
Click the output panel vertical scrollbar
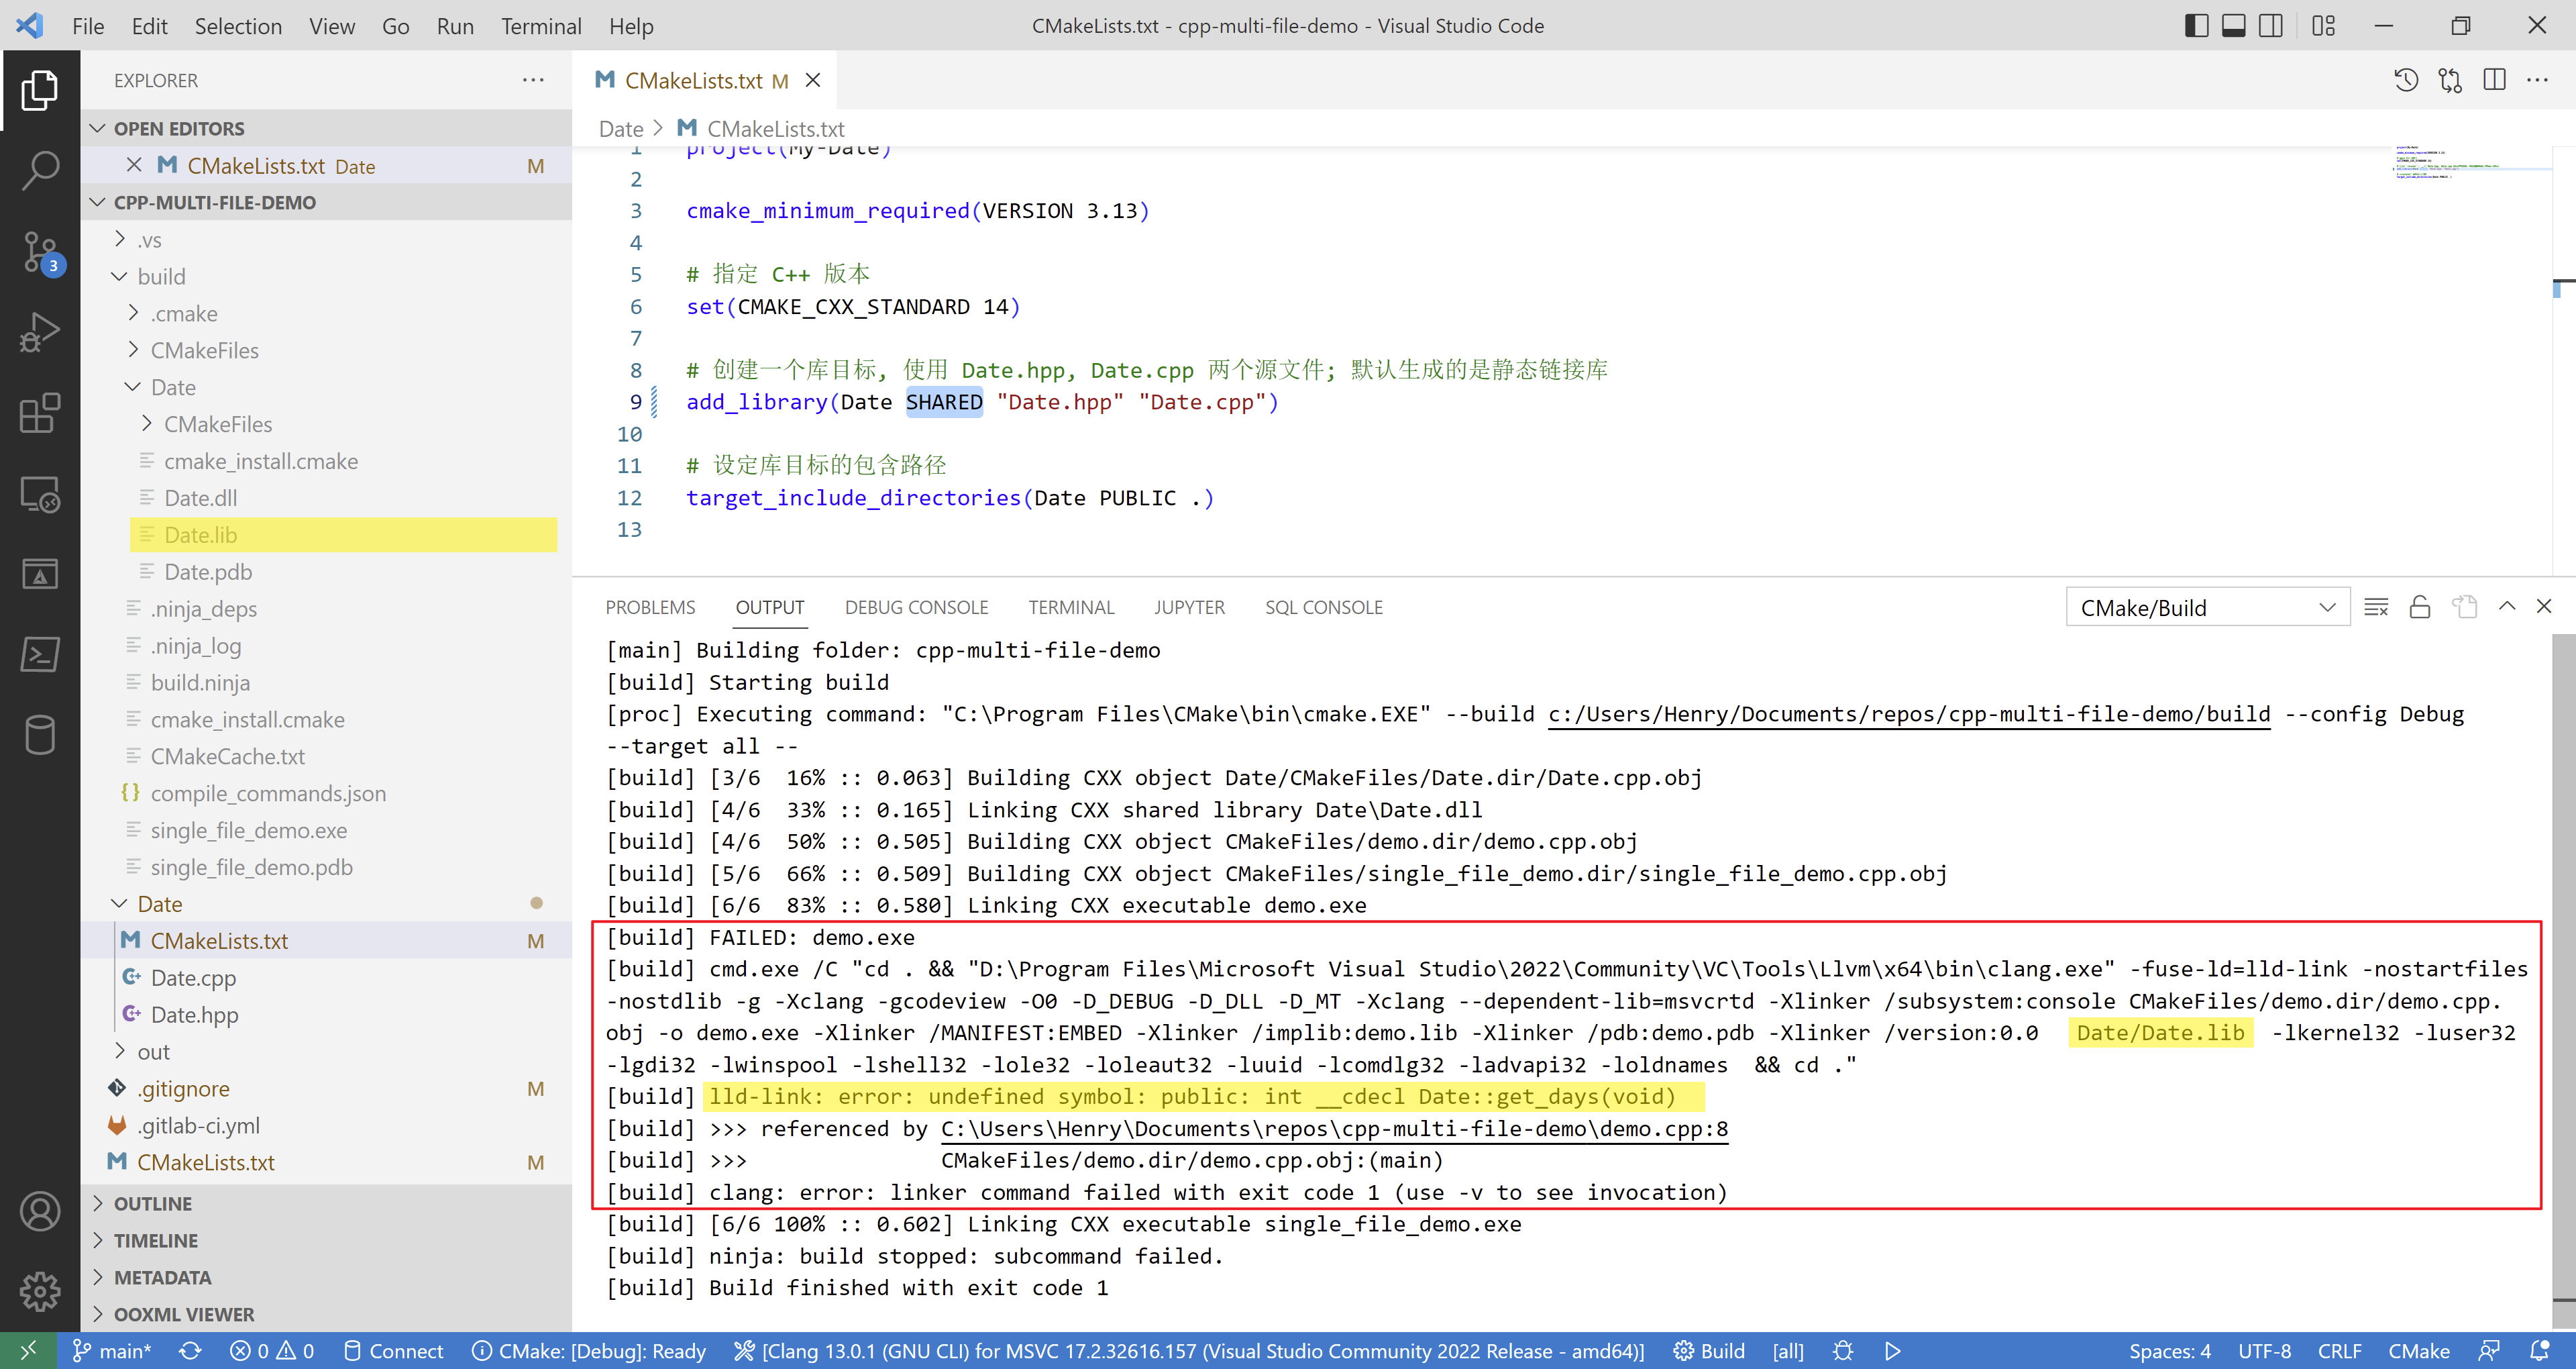(x=2564, y=966)
